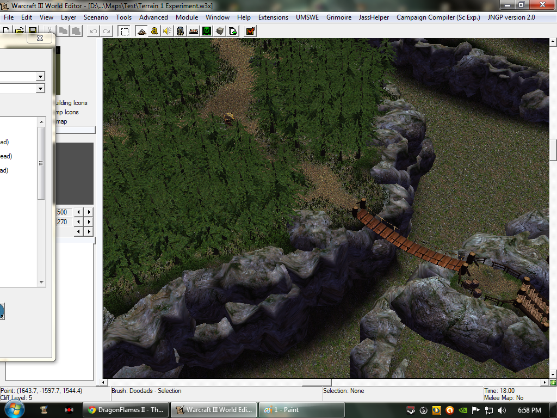Open the Campaign Compiler (Sc Exp.) menu
The height and width of the screenshot is (418, 557).
coord(438,17)
